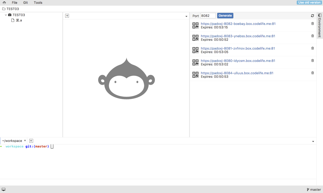
Task: Click the monkey logo icon in menu bar
Action: click(4, 3)
